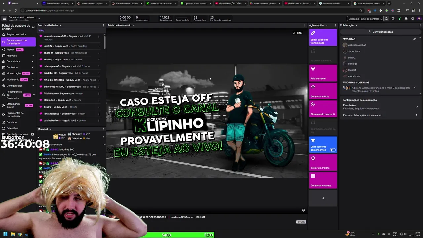
Task: Click the search magnifier icon
Action: pyautogui.click(x=386, y=19)
